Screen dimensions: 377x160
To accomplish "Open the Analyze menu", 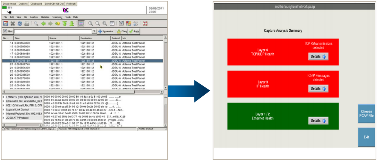I will pos(34,17).
